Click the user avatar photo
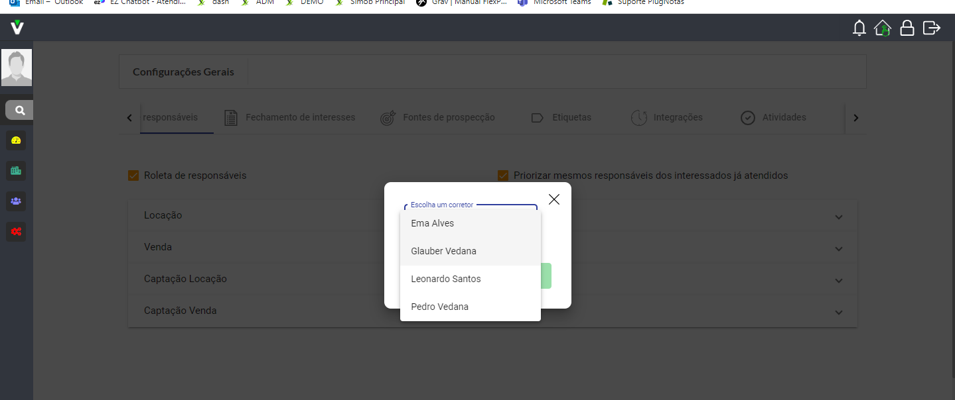Screen dimensions: 955x400 coord(17,68)
